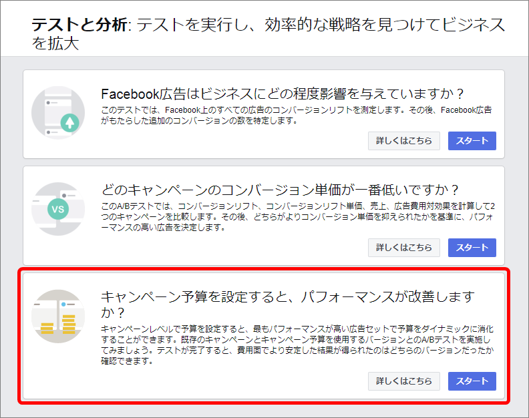Screen dimensions: 529x418
Task: Select the Facebook広告はビジネスに heading
Action: click(x=283, y=93)
